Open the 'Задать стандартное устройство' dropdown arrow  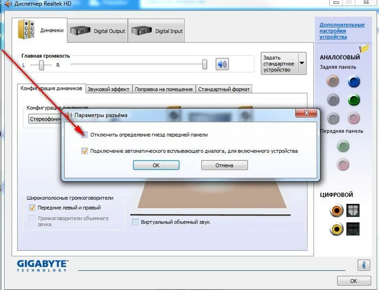(x=302, y=63)
